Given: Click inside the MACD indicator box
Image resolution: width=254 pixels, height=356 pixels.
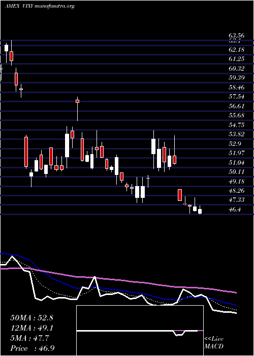Looking at the screenshot, I should [x=140, y=331].
